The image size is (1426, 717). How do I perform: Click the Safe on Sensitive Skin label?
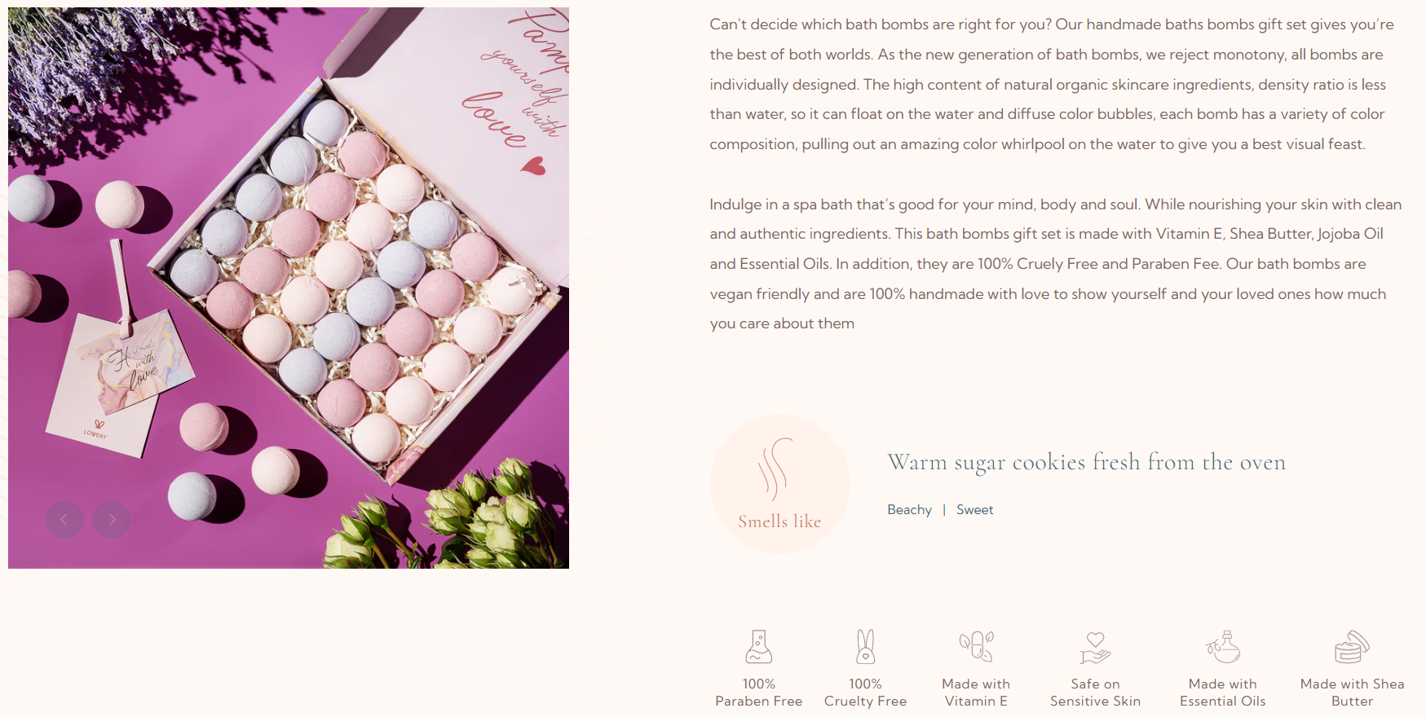1095,693
